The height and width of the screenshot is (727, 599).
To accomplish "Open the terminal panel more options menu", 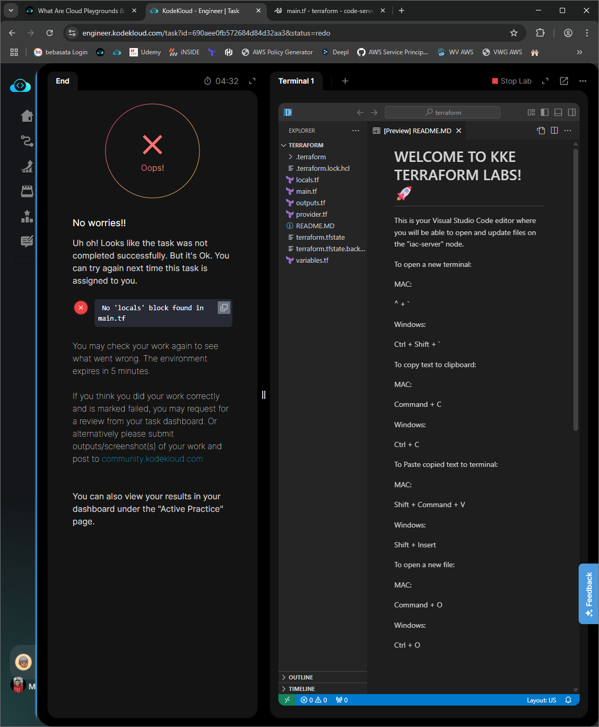I will (583, 81).
